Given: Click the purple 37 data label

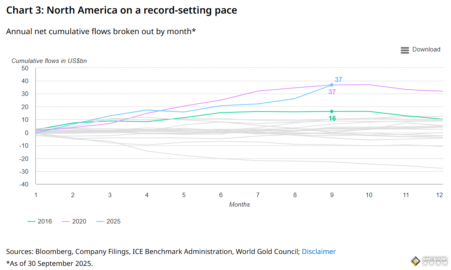Looking at the screenshot, I should pyautogui.click(x=332, y=92).
